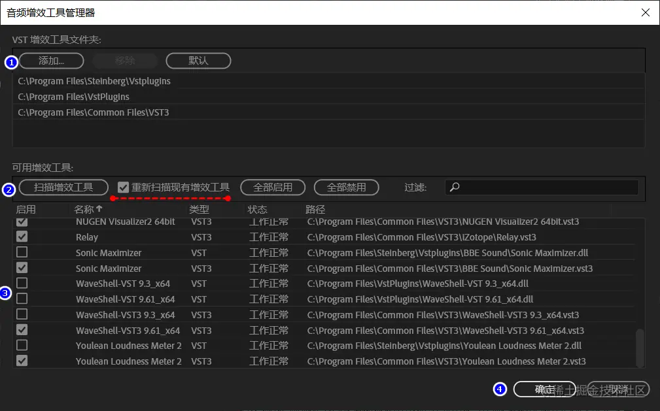Select folder C:\Program Files\Steinberg\Vstplugins
The image size is (660, 411).
point(94,81)
